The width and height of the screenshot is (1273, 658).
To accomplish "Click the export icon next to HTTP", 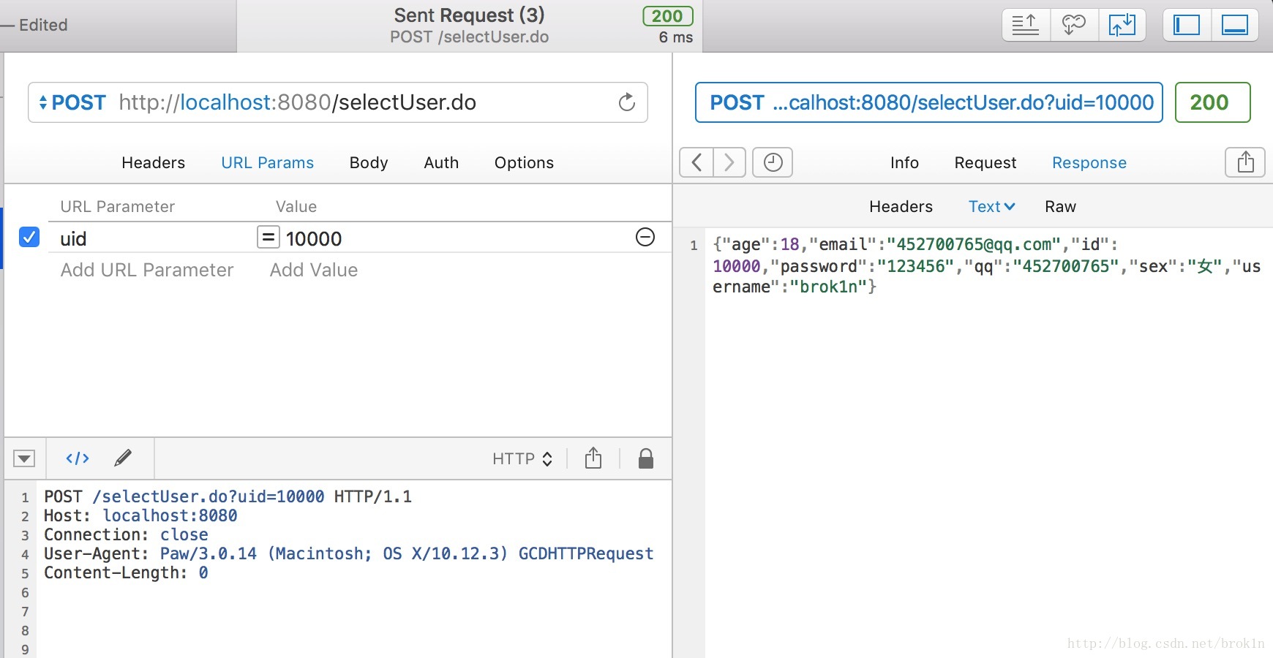I will pos(593,458).
